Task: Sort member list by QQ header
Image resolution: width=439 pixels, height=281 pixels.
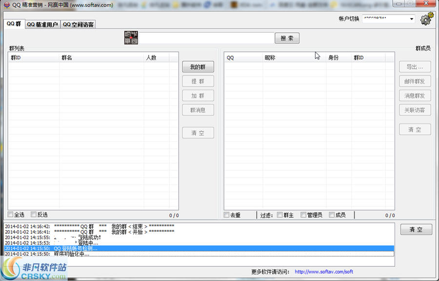Action: (243, 58)
